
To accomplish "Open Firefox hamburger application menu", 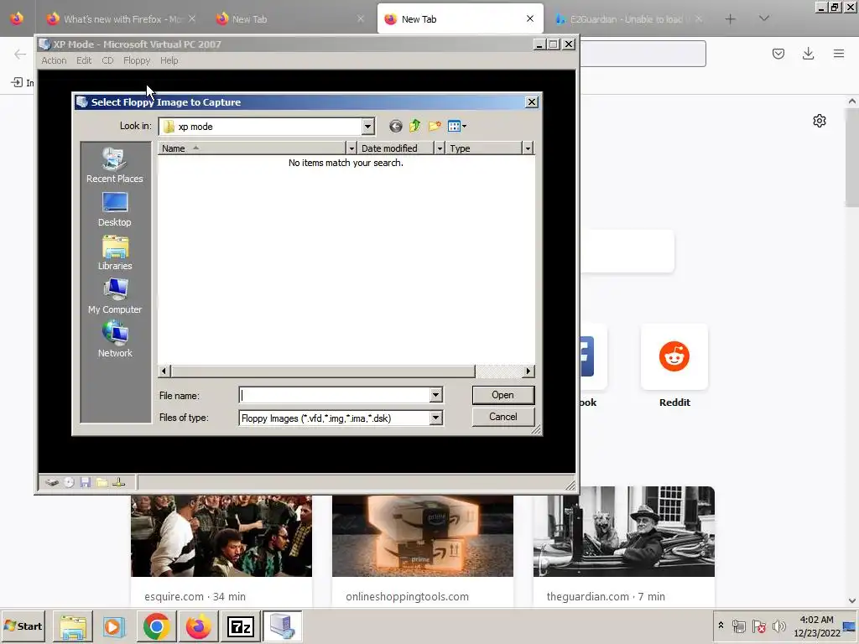I will click(839, 54).
